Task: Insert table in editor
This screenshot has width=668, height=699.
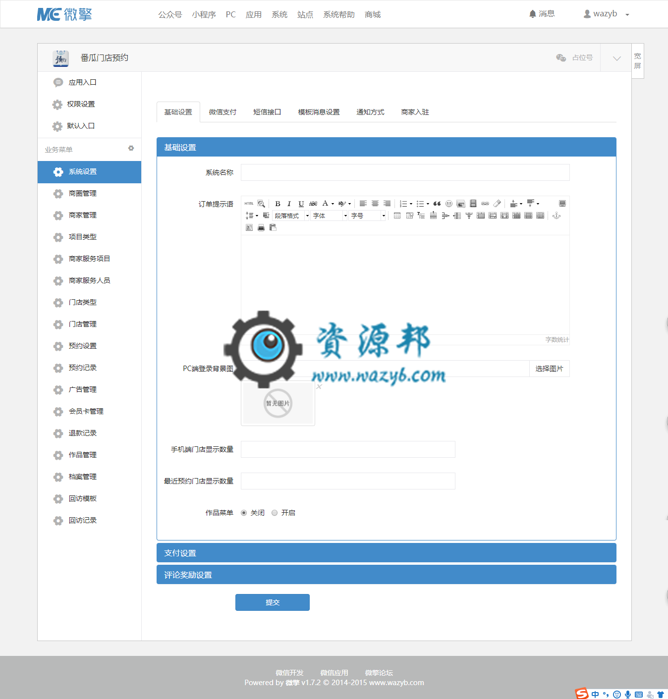Action: pos(397,215)
